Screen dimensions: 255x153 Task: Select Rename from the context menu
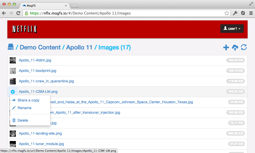click(x=24, y=108)
